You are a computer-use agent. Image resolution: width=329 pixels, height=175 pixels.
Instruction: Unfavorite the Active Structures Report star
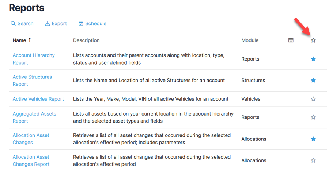(x=313, y=81)
